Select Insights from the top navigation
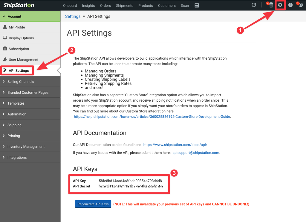 (x=88, y=5)
